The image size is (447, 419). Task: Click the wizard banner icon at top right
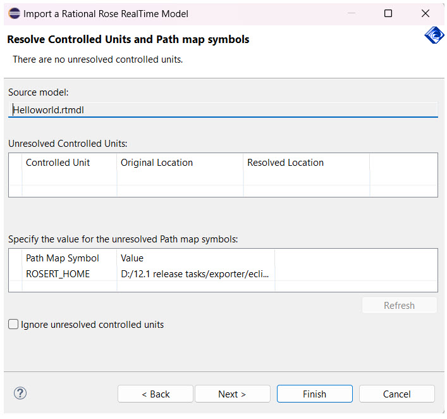[x=433, y=37]
